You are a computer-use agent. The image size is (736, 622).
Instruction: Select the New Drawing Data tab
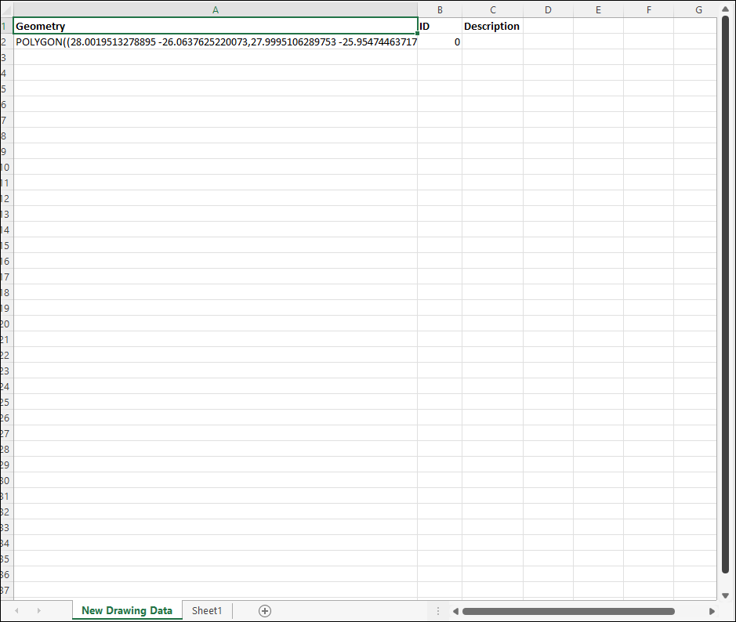click(127, 611)
